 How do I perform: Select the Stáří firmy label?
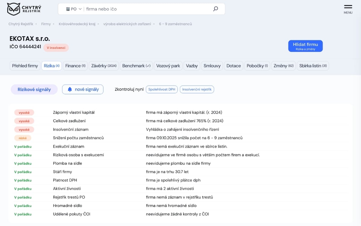click(63, 172)
